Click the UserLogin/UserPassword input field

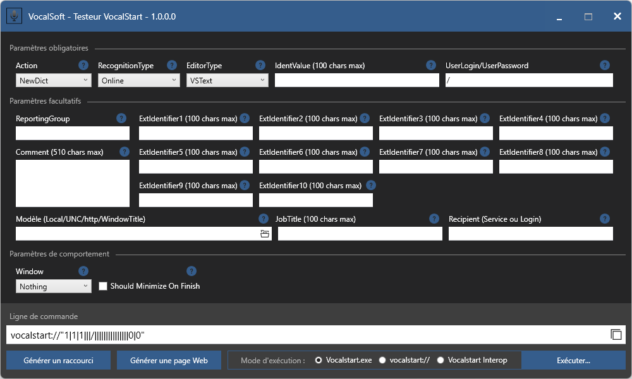(x=529, y=80)
